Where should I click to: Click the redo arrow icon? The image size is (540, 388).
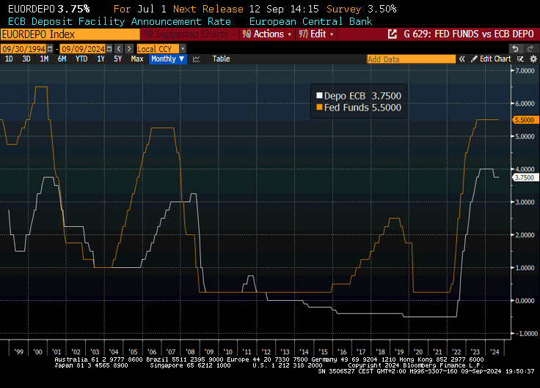coord(530,49)
